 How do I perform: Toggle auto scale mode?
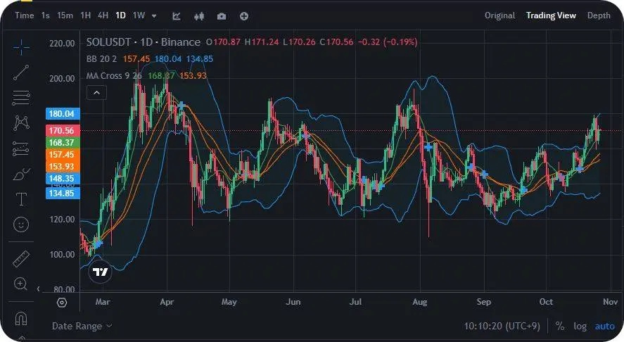604,326
